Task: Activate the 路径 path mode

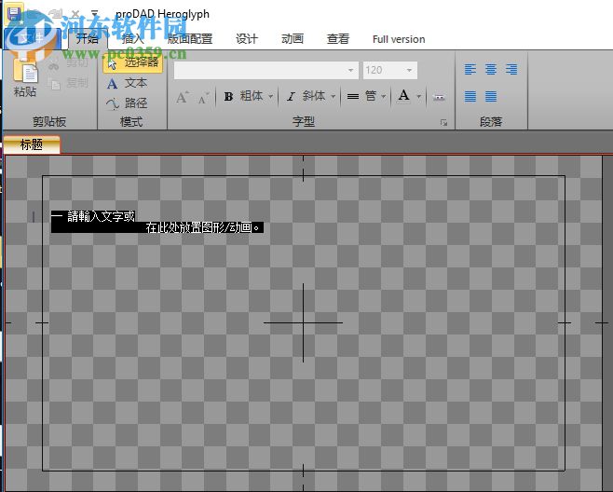Action: click(x=127, y=103)
